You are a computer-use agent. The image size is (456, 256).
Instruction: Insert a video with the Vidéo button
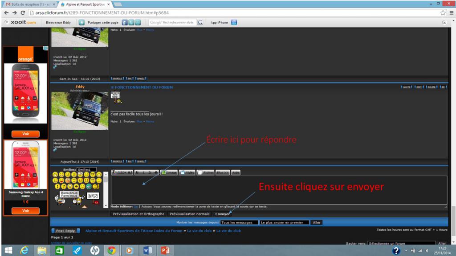pos(187,172)
